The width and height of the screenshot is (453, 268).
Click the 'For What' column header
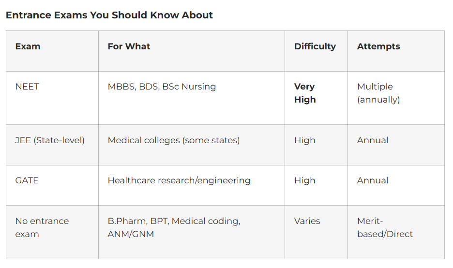click(x=129, y=46)
